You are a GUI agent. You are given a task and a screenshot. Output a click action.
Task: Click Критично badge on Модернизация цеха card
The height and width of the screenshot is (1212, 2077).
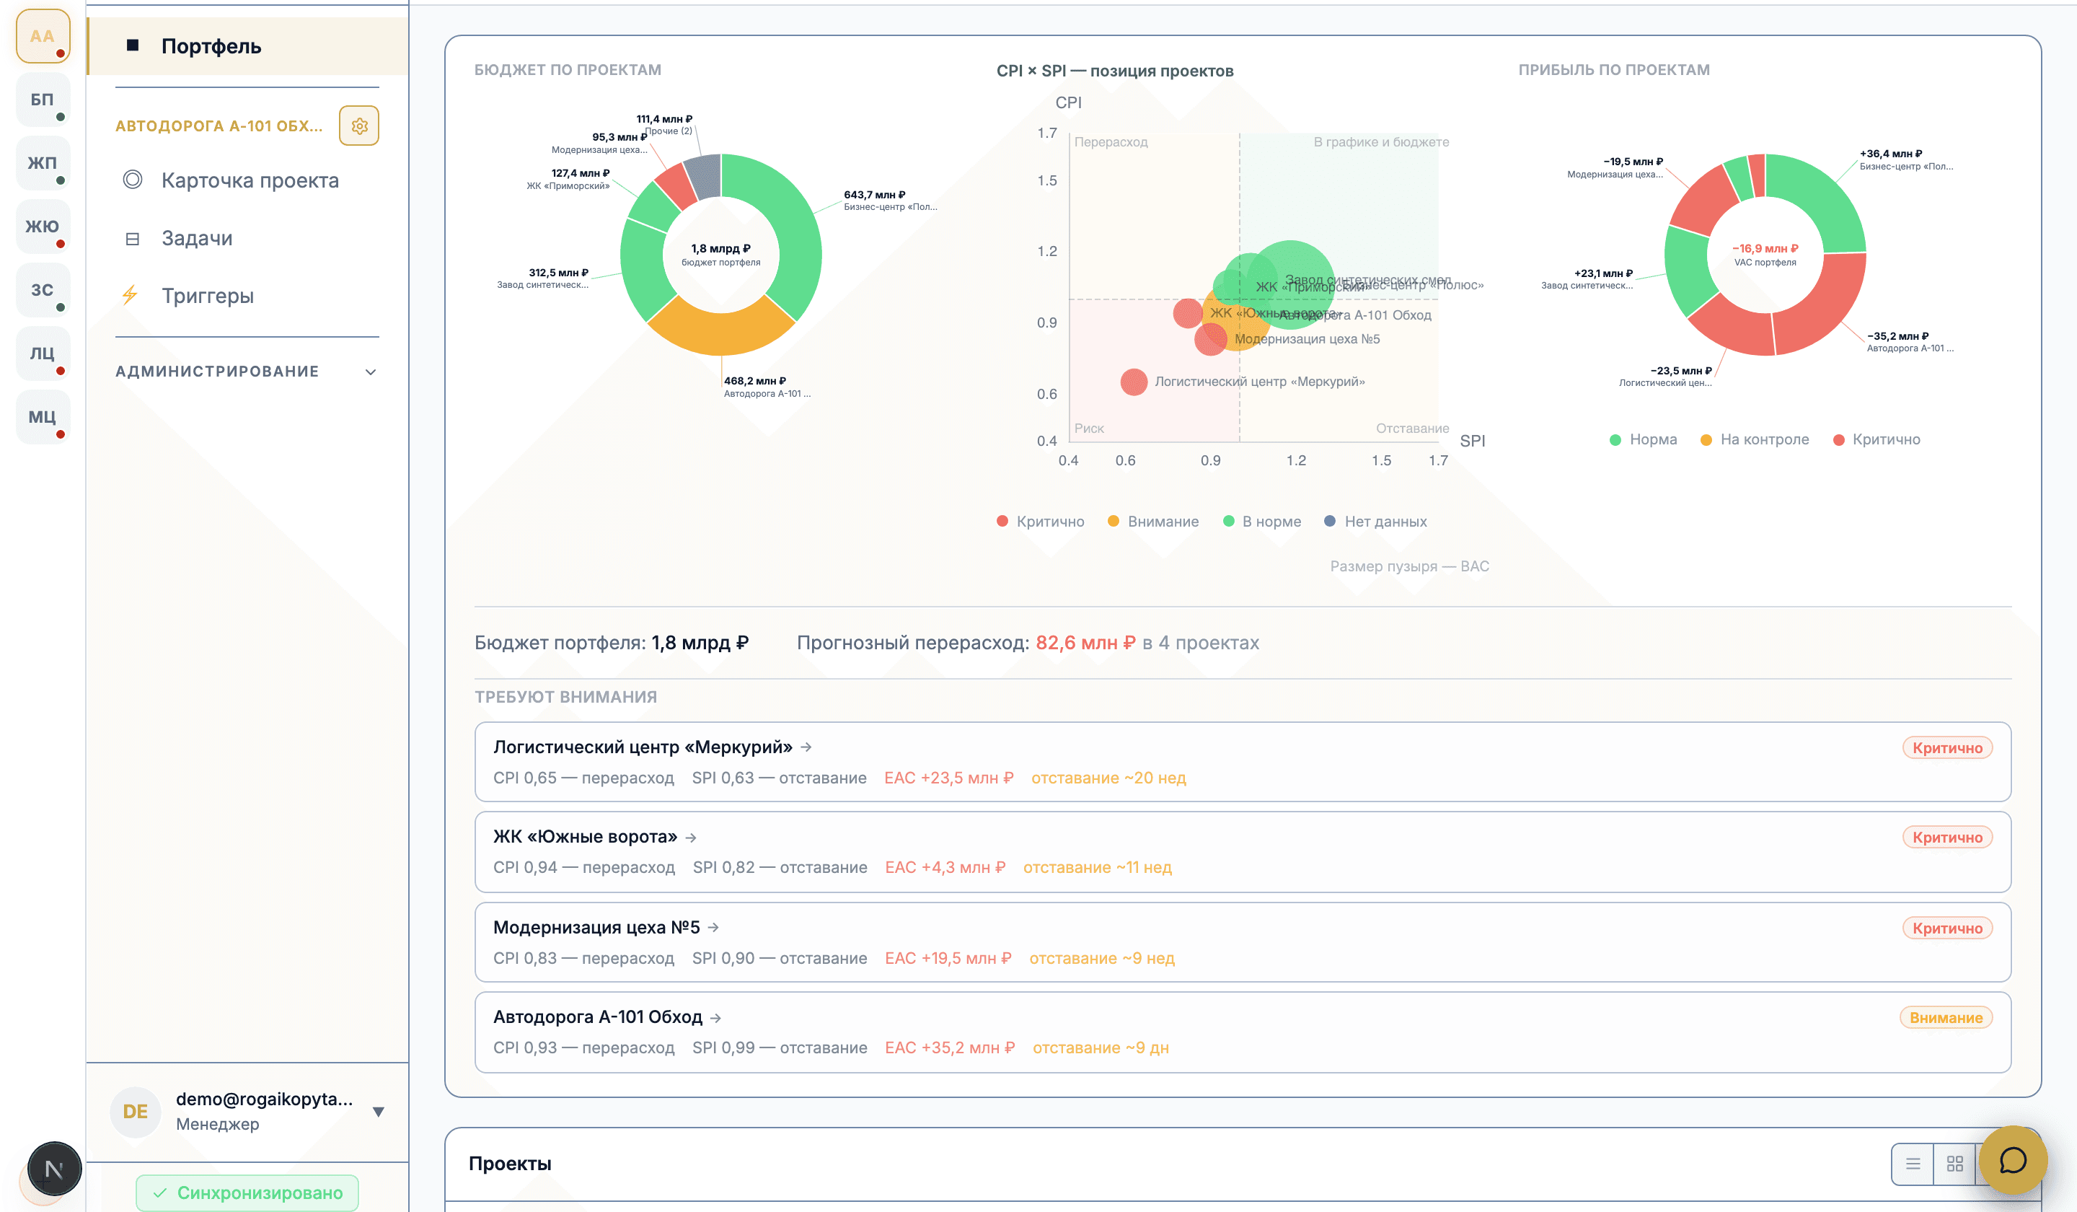tap(1948, 928)
